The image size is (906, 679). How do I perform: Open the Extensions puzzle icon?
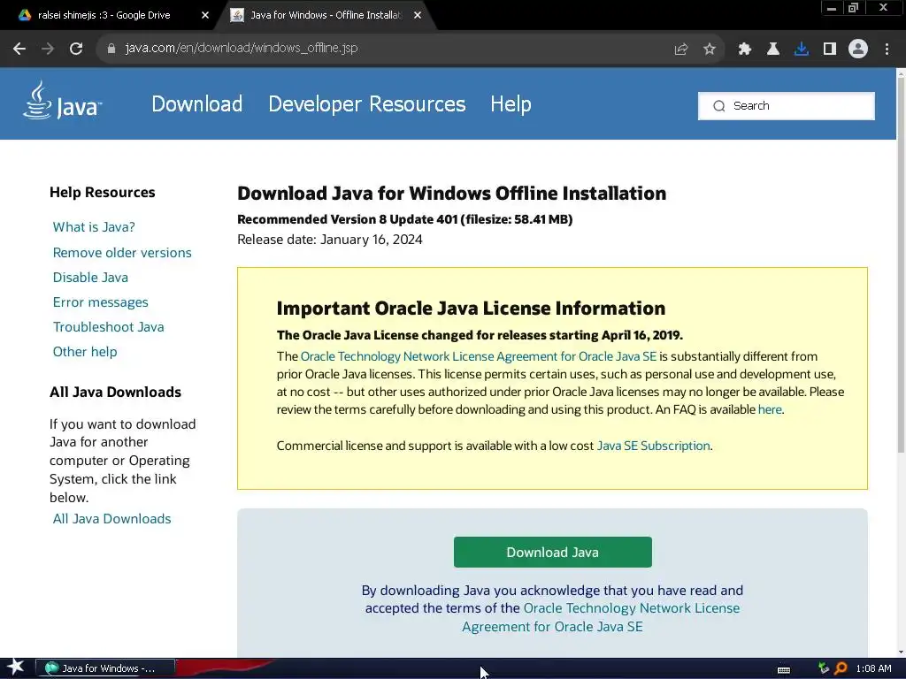(x=745, y=50)
